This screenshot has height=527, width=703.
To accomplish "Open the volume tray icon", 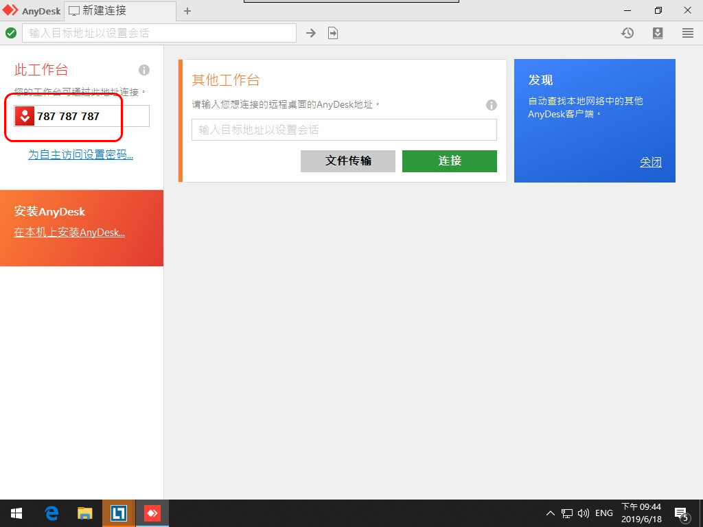I will coord(584,513).
